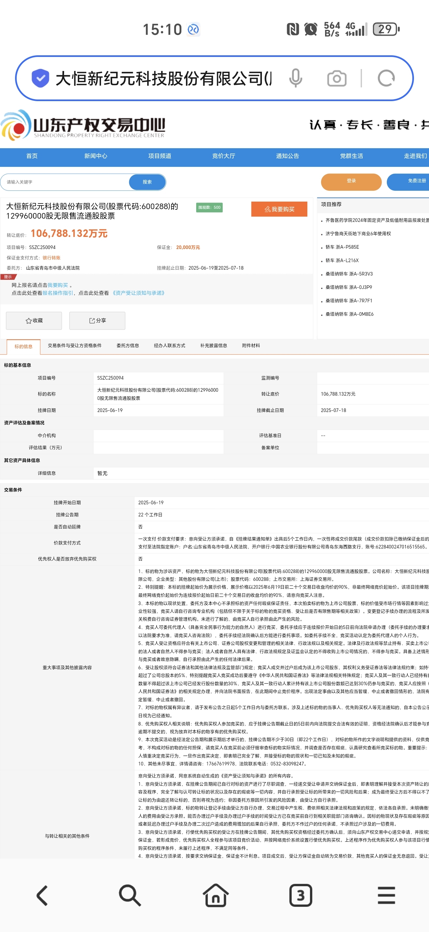Viewport: 429px width, 932px height.
Task: Tap the alarm clock status icon
Action: 310,29
